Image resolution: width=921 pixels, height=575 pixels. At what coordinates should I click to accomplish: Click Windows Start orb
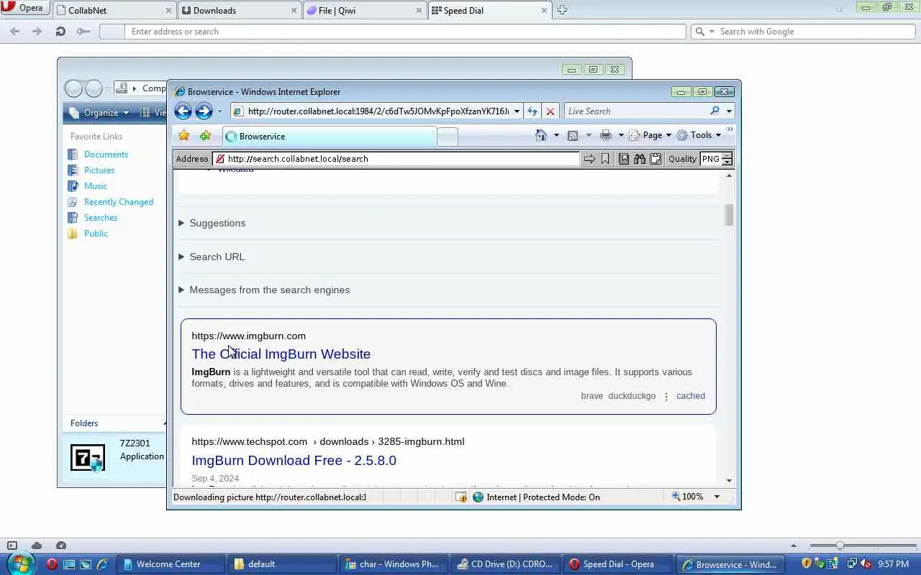click(x=20, y=563)
